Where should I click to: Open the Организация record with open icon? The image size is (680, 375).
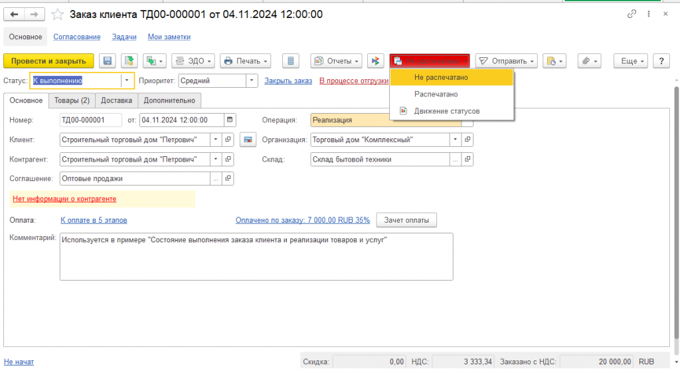coord(467,140)
